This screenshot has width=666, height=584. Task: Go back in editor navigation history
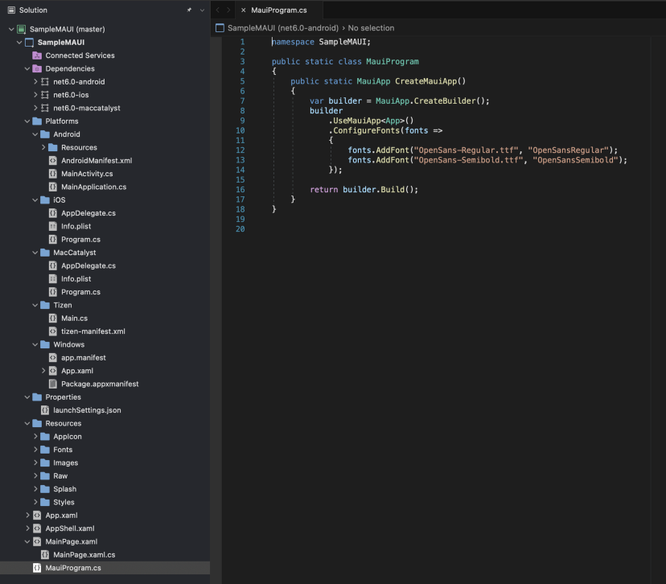pyautogui.click(x=217, y=10)
